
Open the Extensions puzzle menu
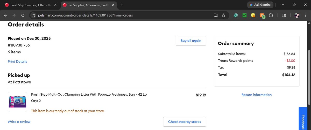[271, 15]
